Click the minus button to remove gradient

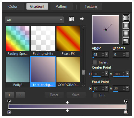pos(20,95)
